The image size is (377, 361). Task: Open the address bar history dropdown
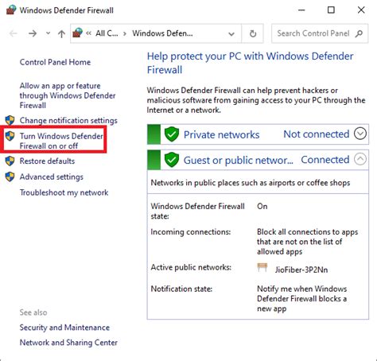click(231, 33)
